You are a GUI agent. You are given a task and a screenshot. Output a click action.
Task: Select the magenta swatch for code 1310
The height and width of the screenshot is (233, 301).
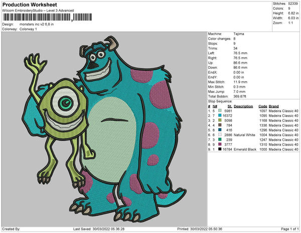[220, 144]
